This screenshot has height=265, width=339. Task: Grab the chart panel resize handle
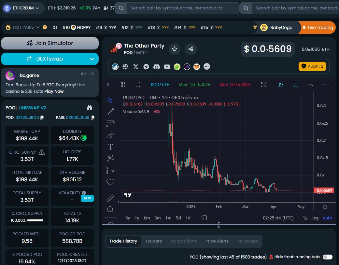[x=219, y=225]
